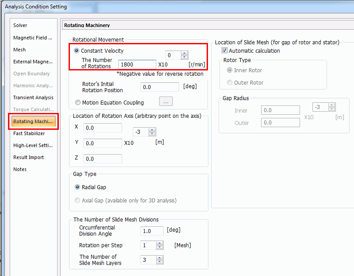Image resolution: width=354 pixels, height=276 pixels.
Task: Click the Number of Rotations field
Action: pyautogui.click(x=137, y=64)
